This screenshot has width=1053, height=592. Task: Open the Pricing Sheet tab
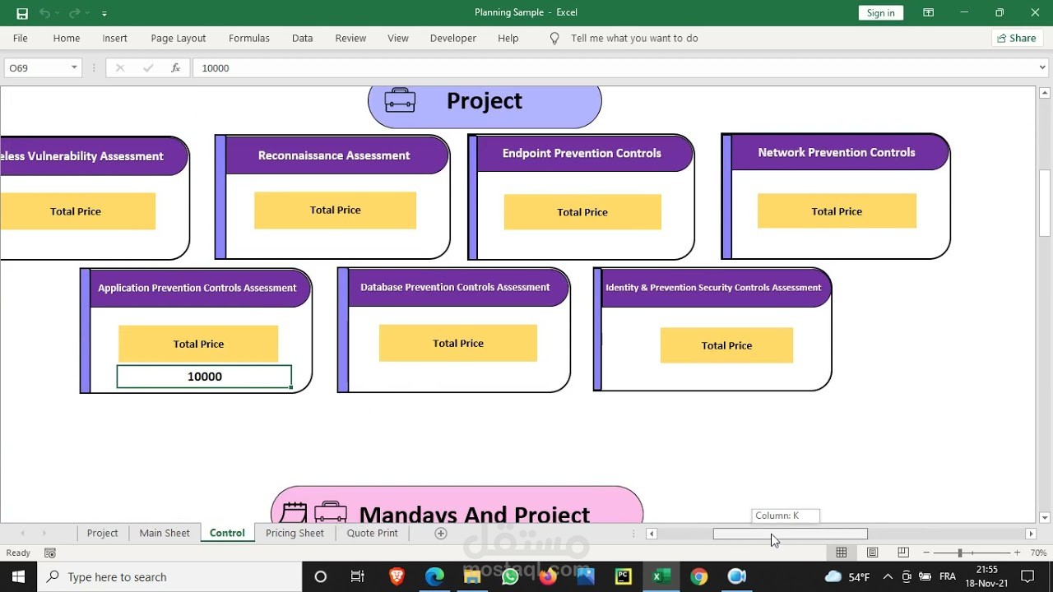(x=295, y=533)
